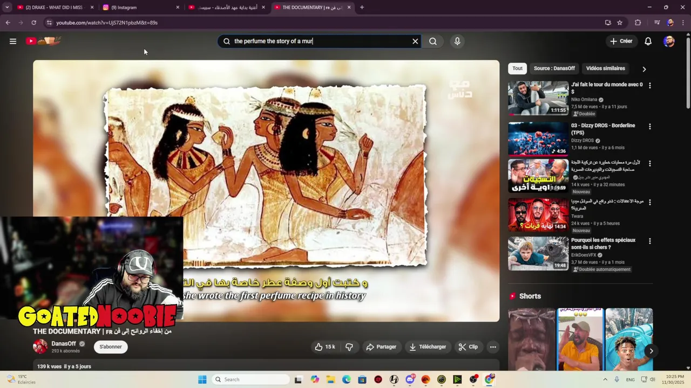Open Microsoft Store from taskbar
The height and width of the screenshot is (388, 691).
pyautogui.click(x=362, y=379)
